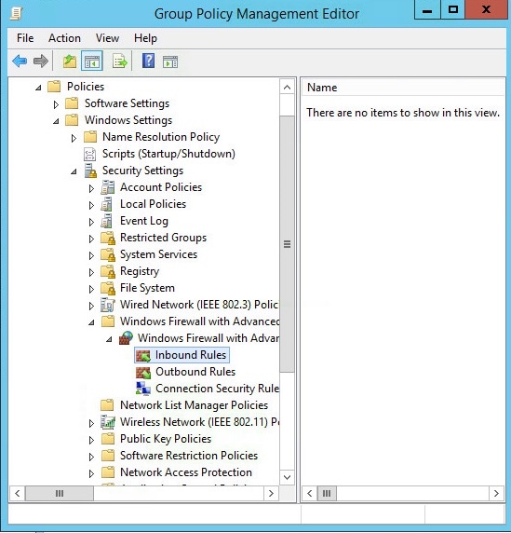Viewport: 511px width, 533px height.
Task: Click tree pane horizontal scroll right arrow
Action: (x=271, y=493)
